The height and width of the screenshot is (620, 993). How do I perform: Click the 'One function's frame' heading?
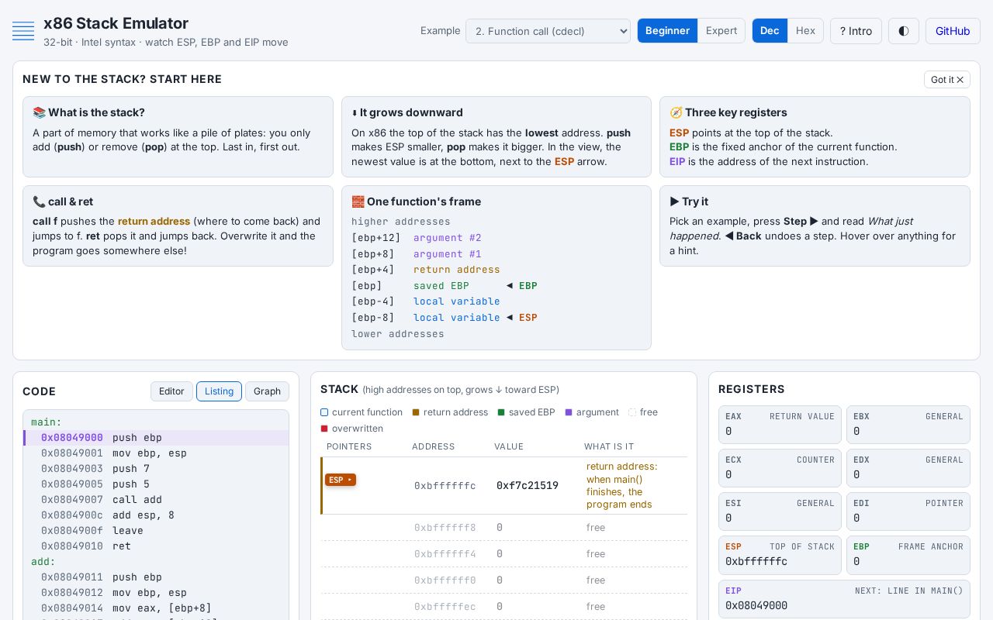(416, 201)
